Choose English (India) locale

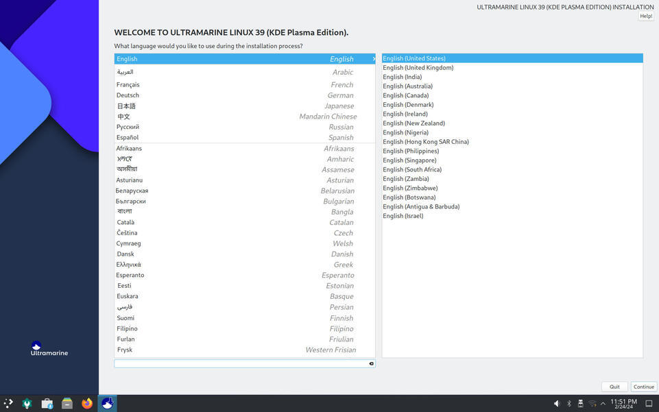(x=512, y=77)
